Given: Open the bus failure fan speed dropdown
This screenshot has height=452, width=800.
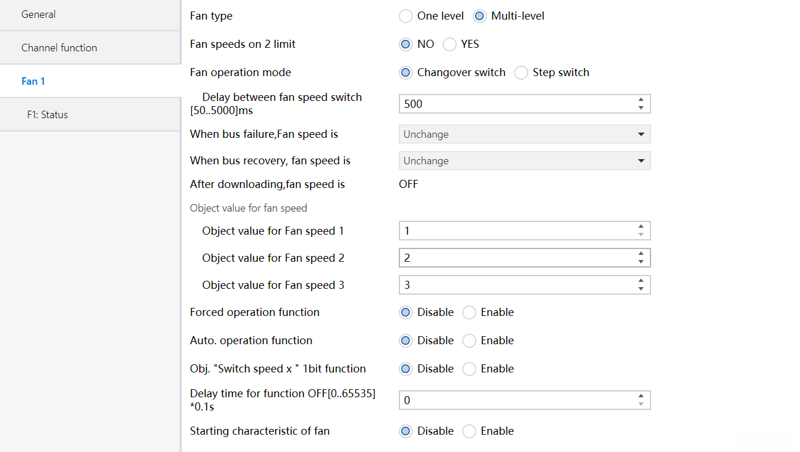Looking at the screenshot, I should click(524, 134).
